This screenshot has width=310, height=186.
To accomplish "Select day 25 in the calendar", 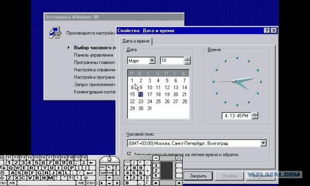I will (x=158, y=101).
